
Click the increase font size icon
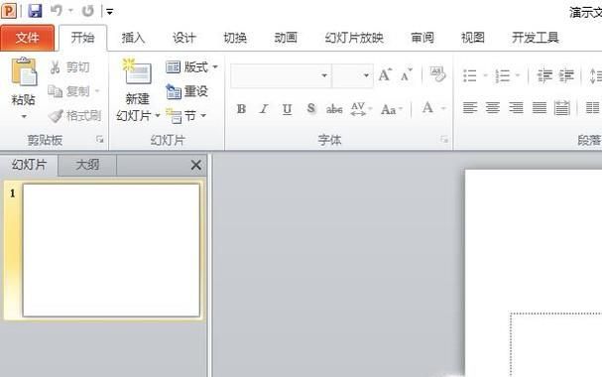click(385, 74)
